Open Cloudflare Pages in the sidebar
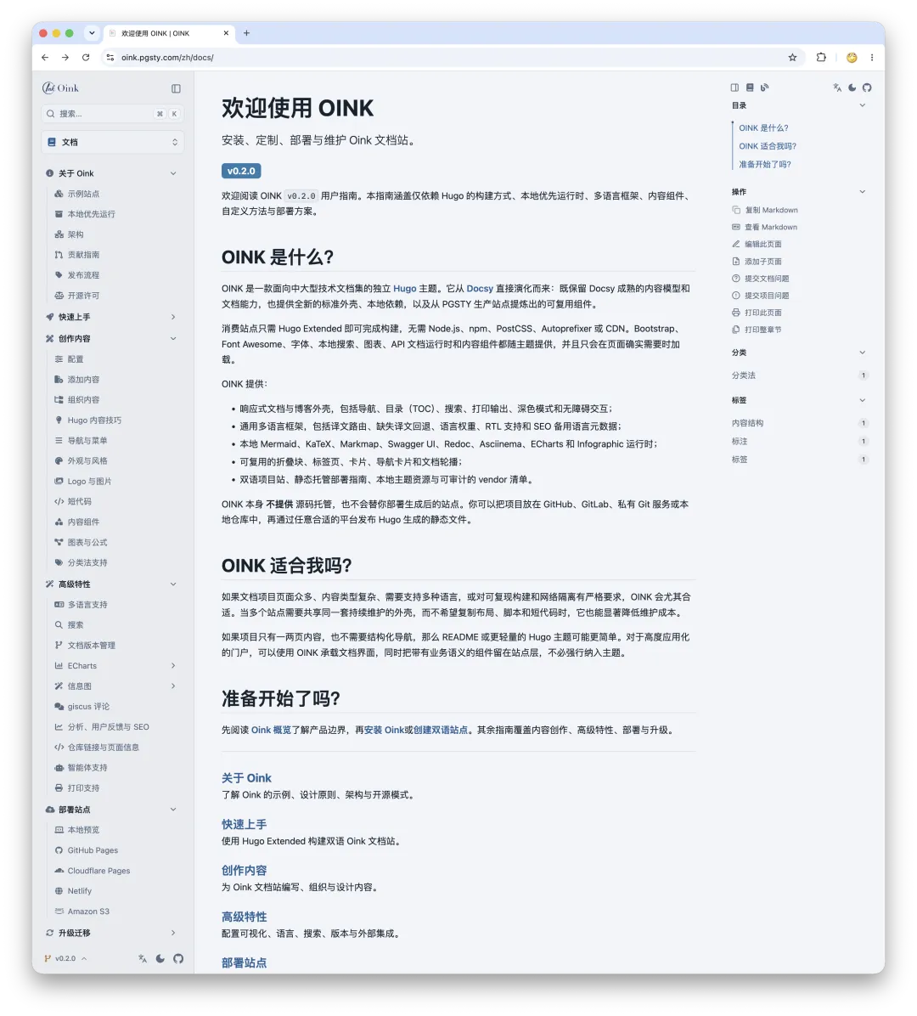The width and height of the screenshot is (917, 1016). (98, 871)
